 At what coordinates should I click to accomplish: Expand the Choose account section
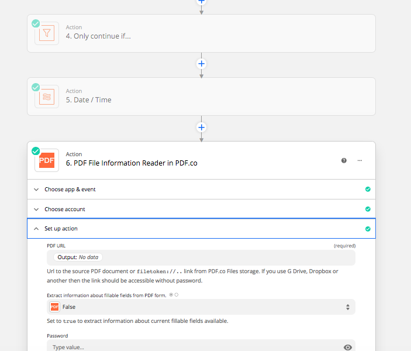[x=201, y=209]
